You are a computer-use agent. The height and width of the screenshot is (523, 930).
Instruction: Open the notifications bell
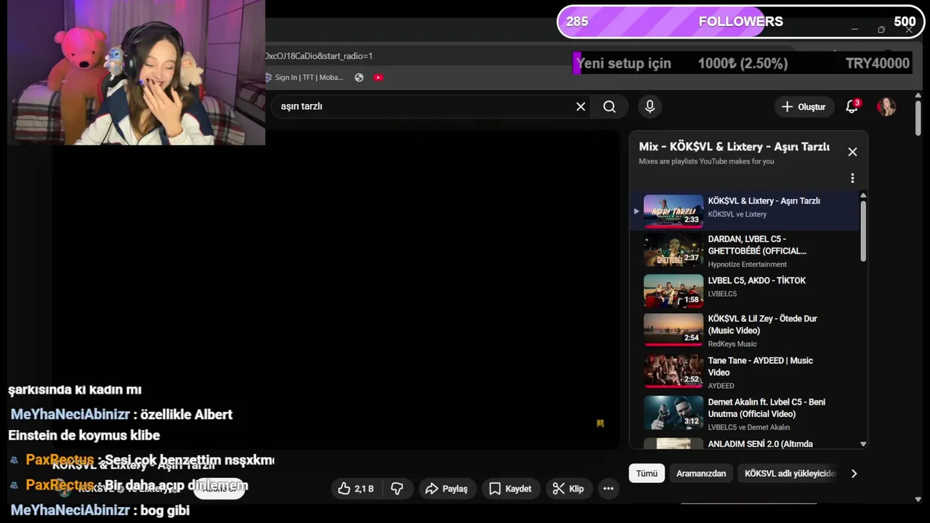852,107
